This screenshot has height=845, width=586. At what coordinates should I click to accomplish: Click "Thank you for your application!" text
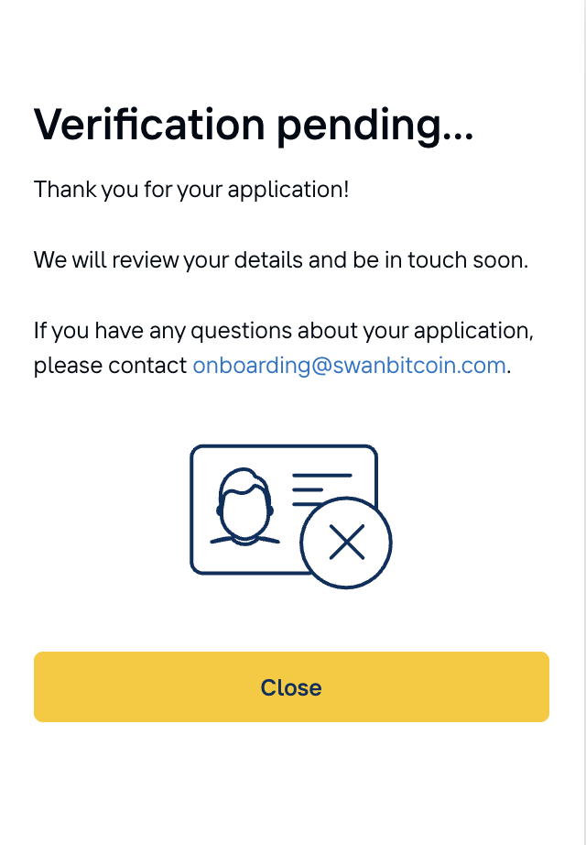point(191,190)
